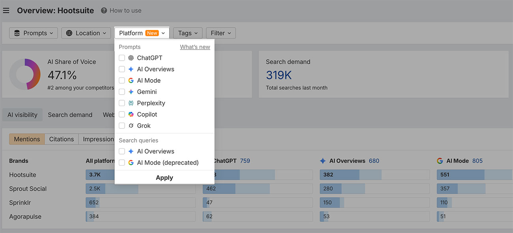513x233 pixels.
Task: Switch to the Search demand tab
Action: (x=70, y=115)
